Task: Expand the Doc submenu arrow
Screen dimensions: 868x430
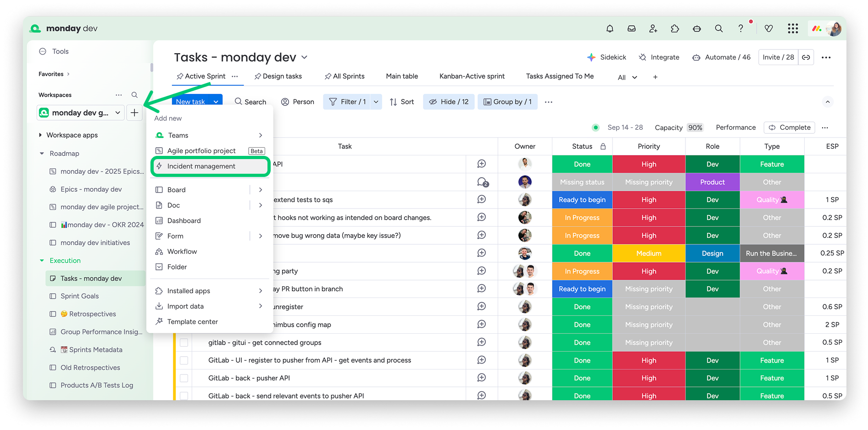Action: pos(261,205)
